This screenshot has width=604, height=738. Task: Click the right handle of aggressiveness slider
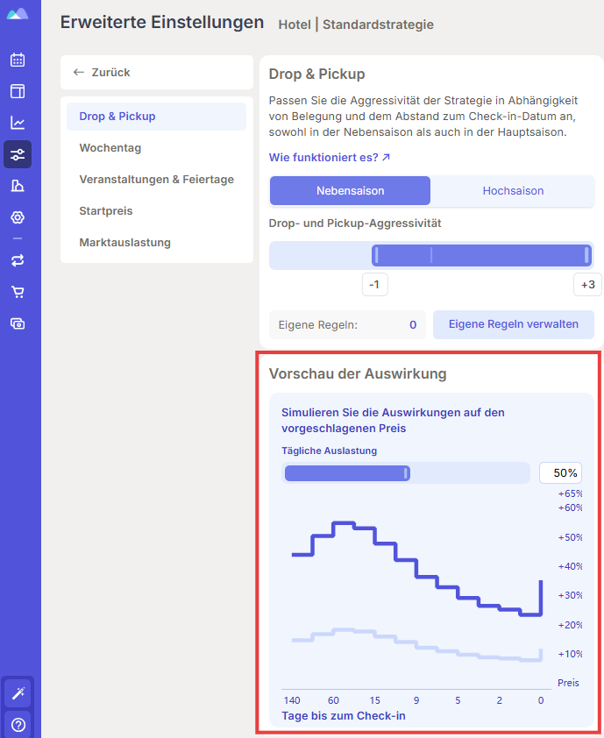pyautogui.click(x=586, y=255)
